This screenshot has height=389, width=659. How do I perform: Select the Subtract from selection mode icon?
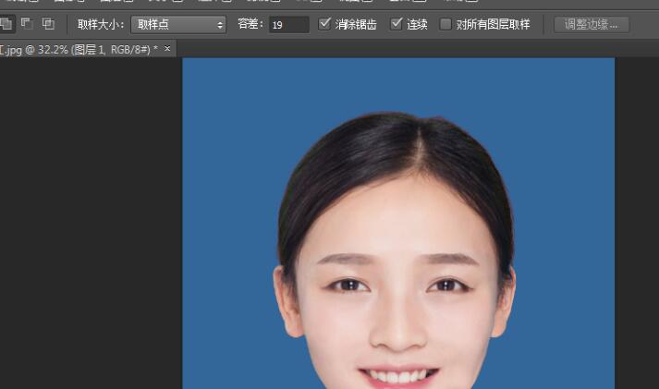[27, 24]
